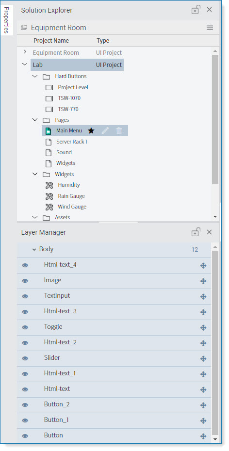Click the Main Menu page icon
This screenshot has height=451, width=229.
pos(49,131)
